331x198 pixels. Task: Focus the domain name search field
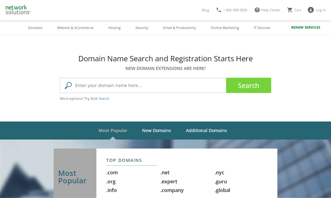pyautogui.click(x=143, y=85)
